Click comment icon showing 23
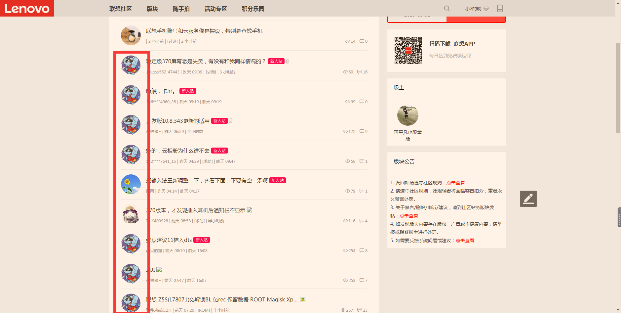621x313 pixels. (360, 310)
